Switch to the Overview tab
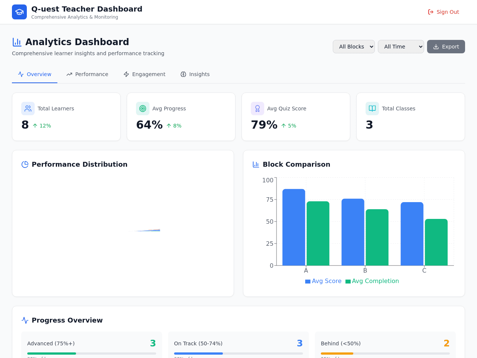477x358 pixels. click(x=35, y=74)
